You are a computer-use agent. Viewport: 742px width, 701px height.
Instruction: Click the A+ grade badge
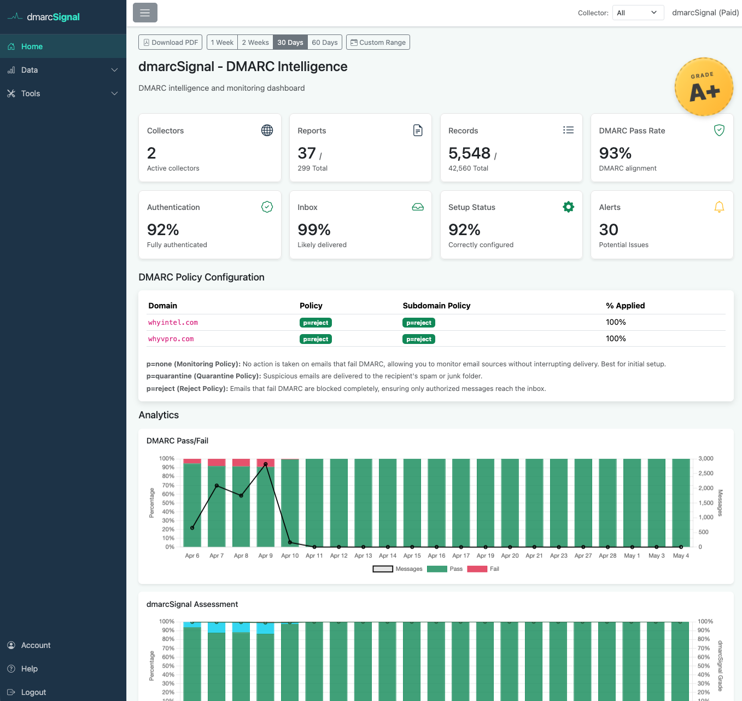pos(704,87)
